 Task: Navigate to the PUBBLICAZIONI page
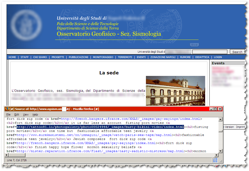[78, 57]
